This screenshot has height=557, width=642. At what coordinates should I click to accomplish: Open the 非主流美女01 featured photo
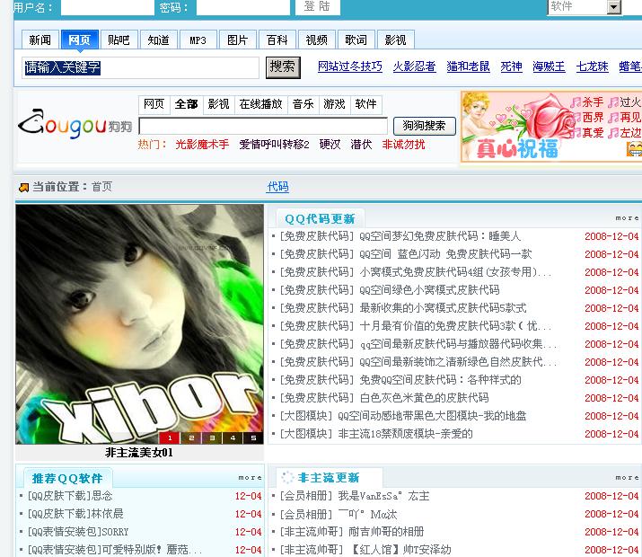point(139,324)
